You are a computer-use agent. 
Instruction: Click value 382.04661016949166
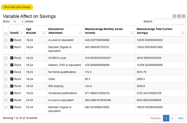pyautogui.click(x=98, y=100)
